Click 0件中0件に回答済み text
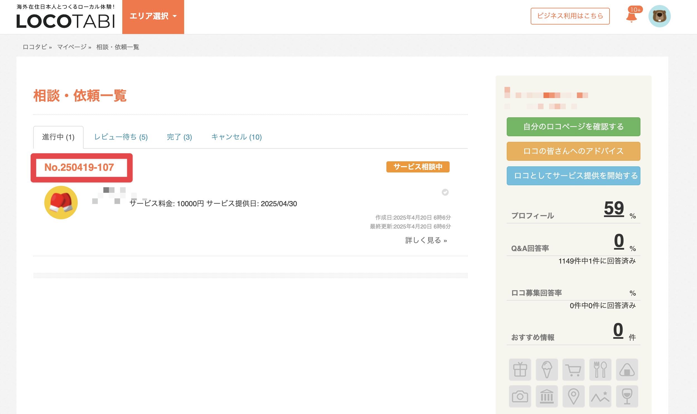697x414 pixels. [603, 305]
